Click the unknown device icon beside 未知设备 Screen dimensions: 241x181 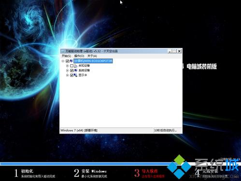[76, 66]
